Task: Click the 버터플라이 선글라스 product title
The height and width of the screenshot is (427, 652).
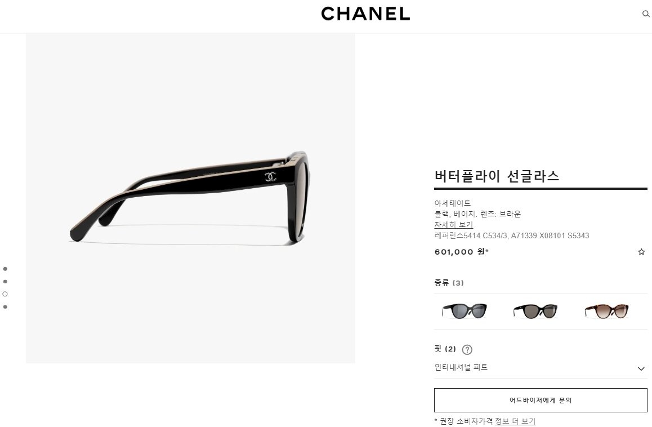Action: (497, 176)
